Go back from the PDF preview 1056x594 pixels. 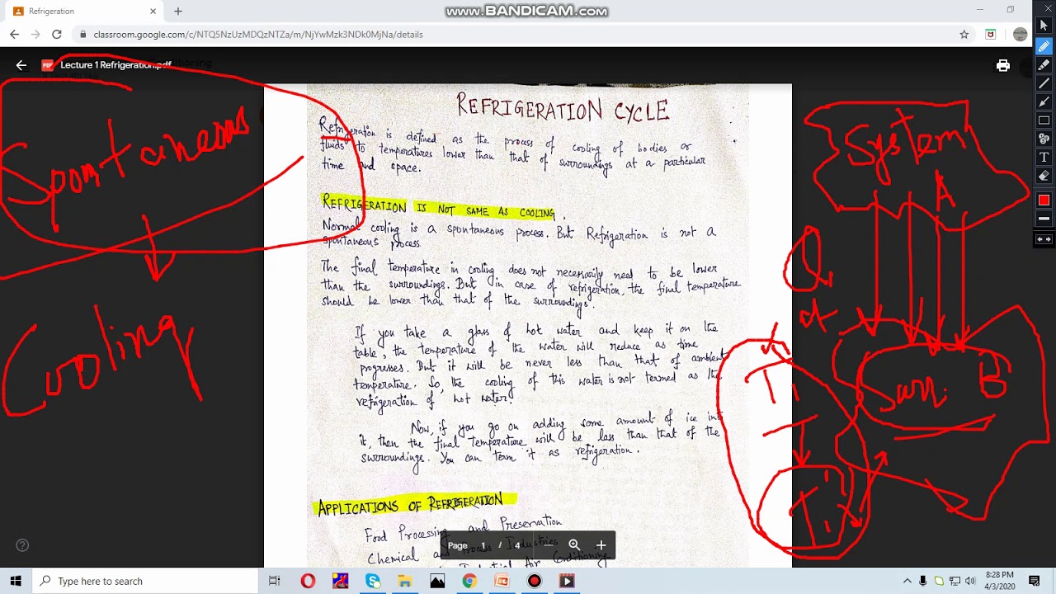click(x=21, y=65)
